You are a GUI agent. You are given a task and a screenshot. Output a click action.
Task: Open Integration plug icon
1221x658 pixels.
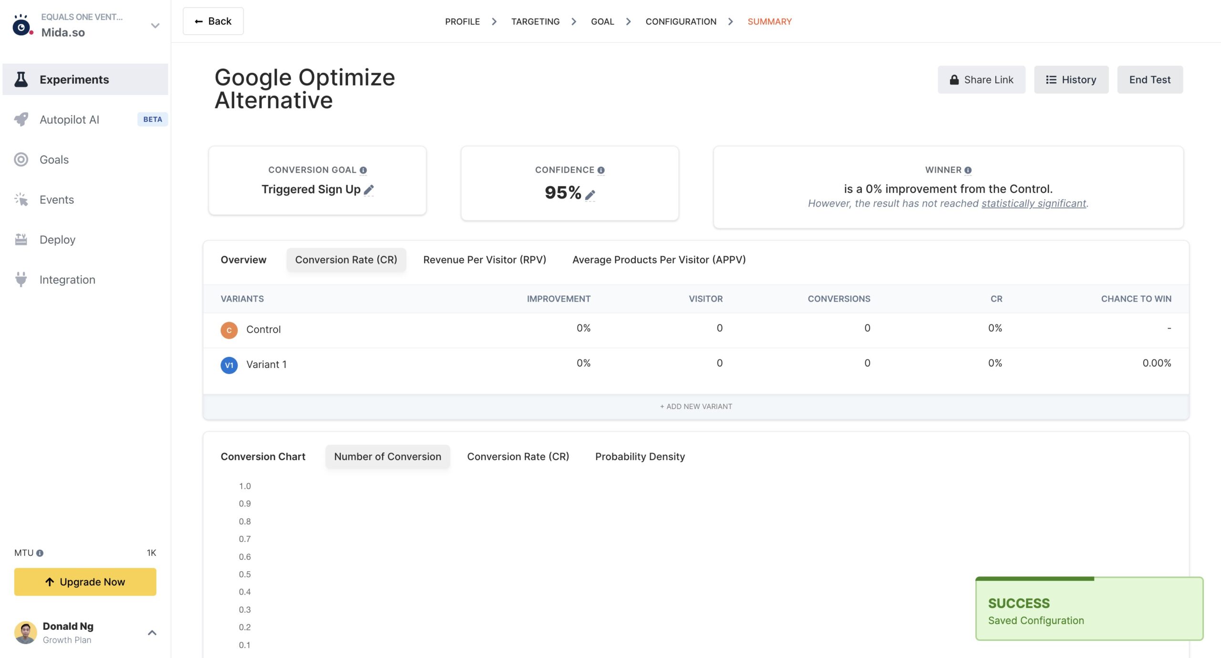(21, 280)
